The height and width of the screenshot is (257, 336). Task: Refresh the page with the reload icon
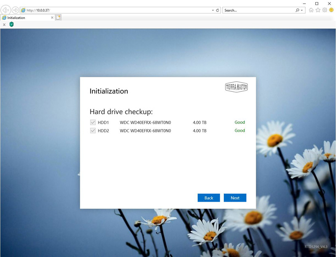click(218, 10)
